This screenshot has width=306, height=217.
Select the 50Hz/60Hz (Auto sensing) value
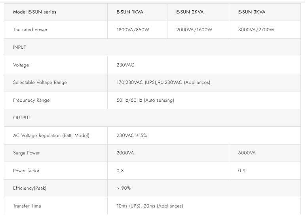click(x=145, y=100)
